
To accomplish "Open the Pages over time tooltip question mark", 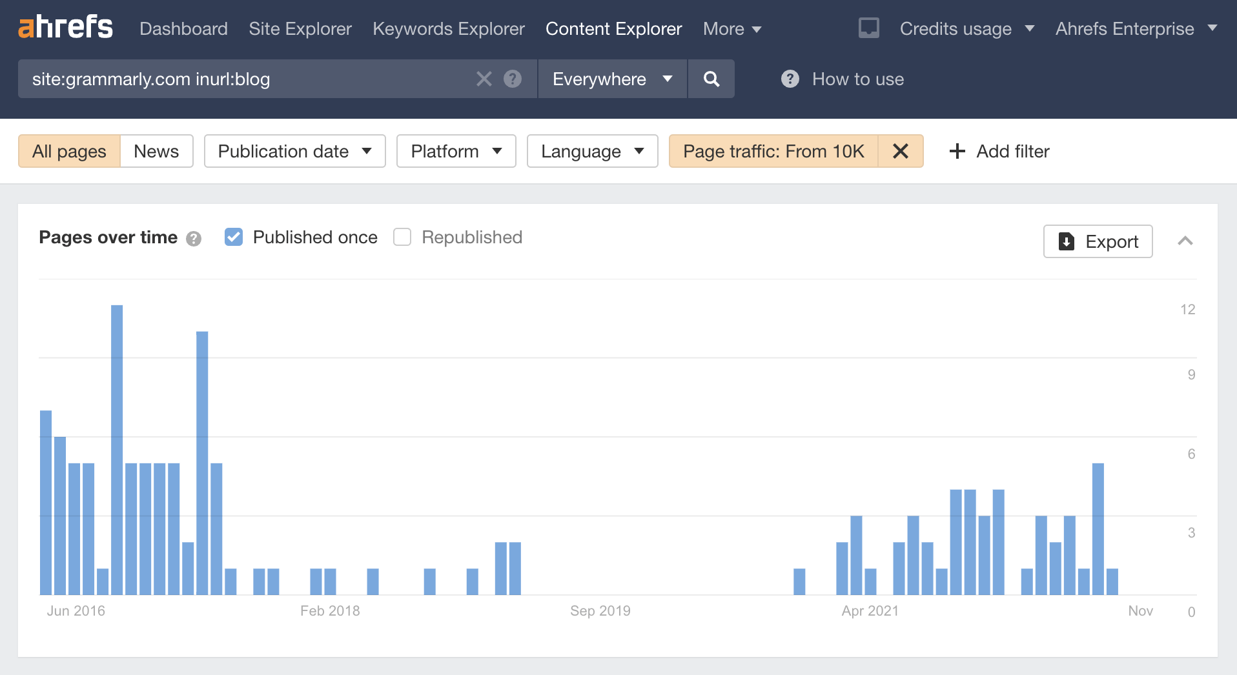I will coord(194,238).
